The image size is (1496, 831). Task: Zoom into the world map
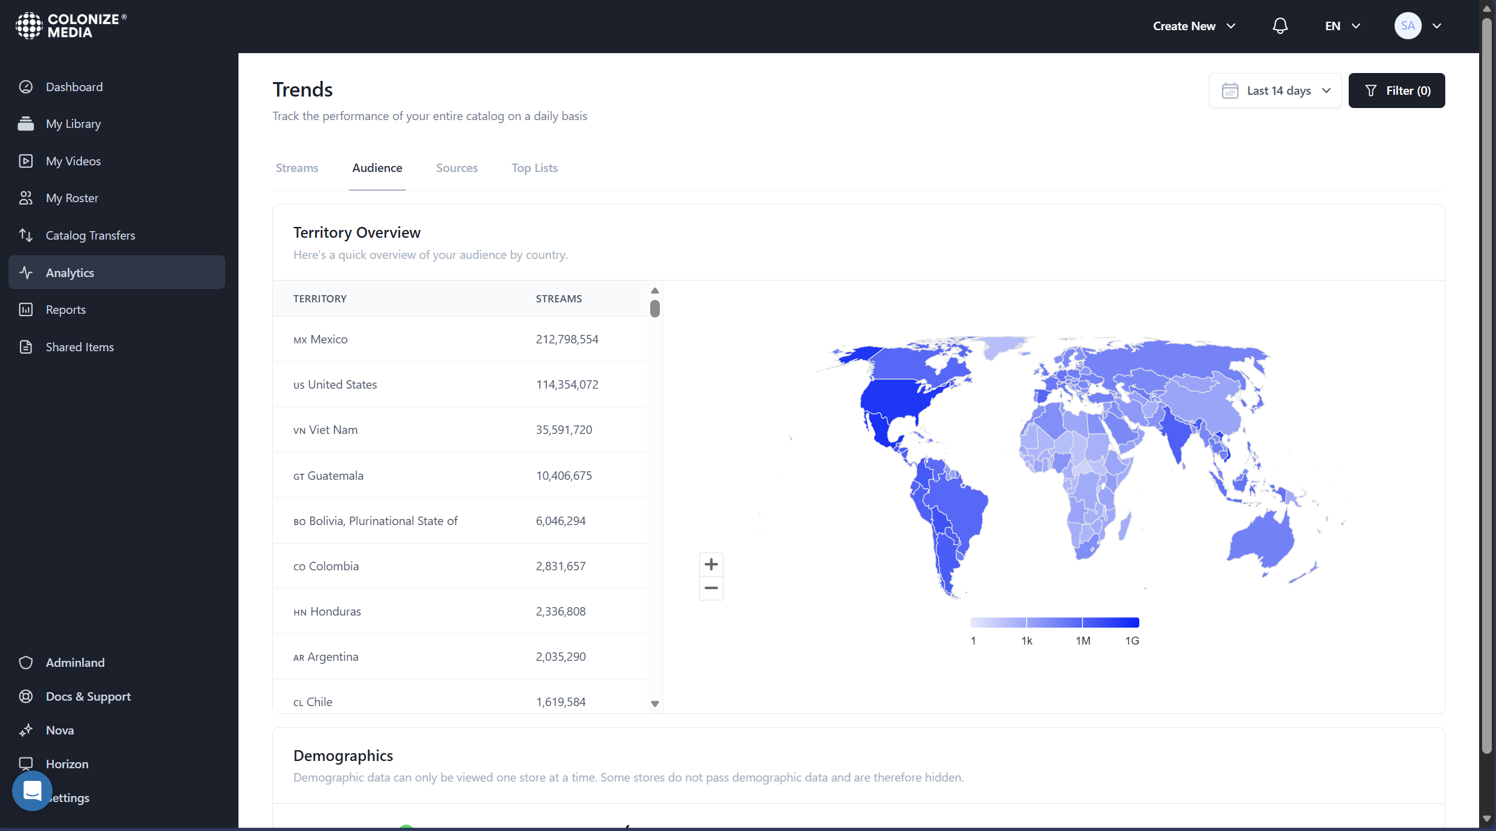tap(711, 564)
